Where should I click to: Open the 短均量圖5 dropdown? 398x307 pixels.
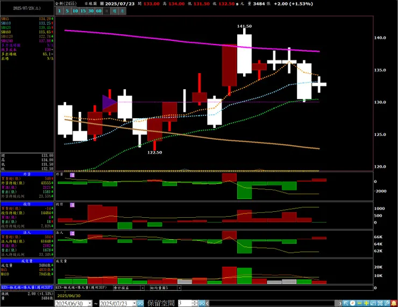[179, 288]
